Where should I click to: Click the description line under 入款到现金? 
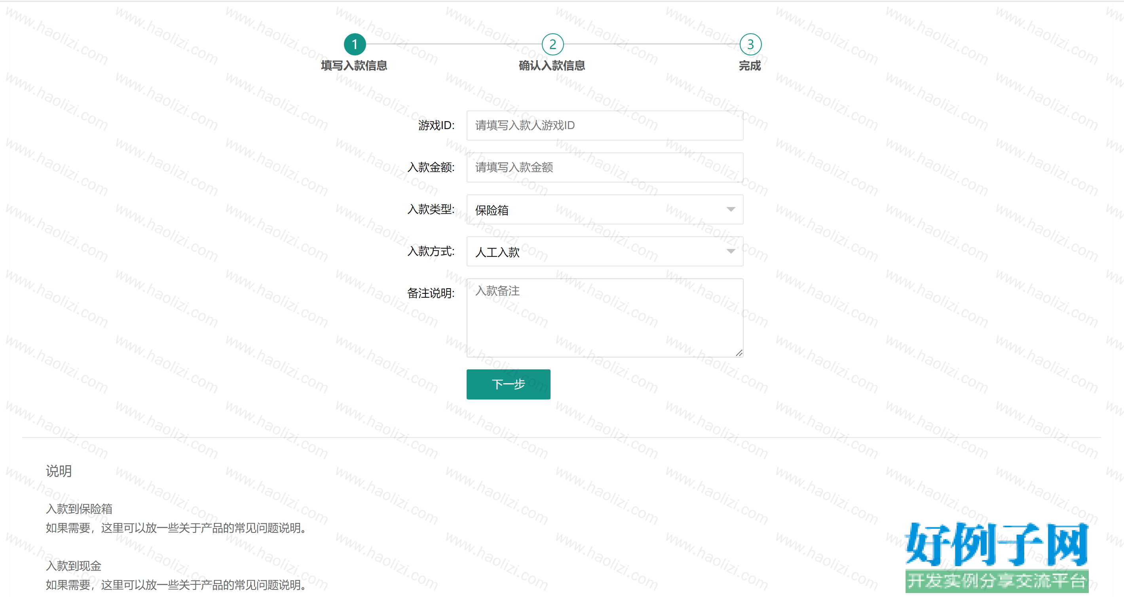(176, 585)
